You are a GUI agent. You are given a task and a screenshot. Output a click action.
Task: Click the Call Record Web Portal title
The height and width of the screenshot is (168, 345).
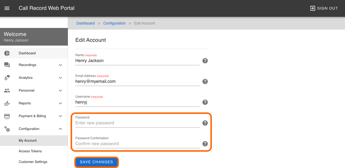(x=46, y=8)
